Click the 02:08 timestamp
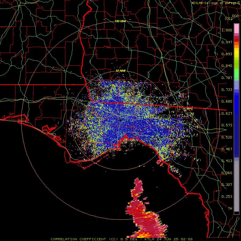 point(187,239)
